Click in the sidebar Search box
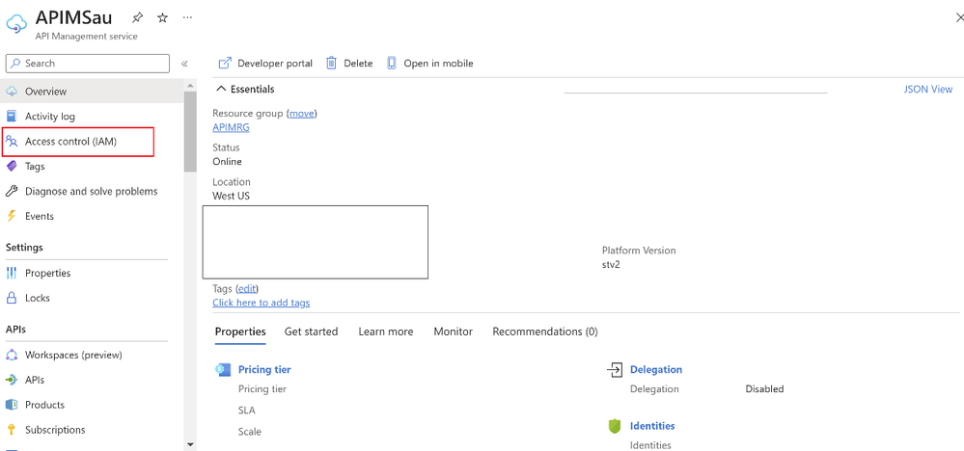 pyautogui.click(x=87, y=64)
